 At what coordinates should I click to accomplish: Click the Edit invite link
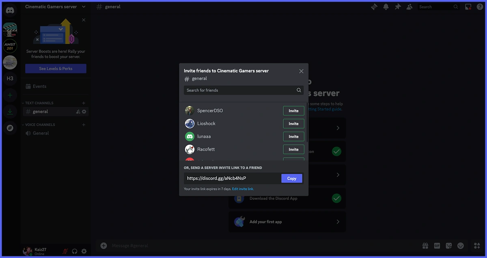(243, 189)
